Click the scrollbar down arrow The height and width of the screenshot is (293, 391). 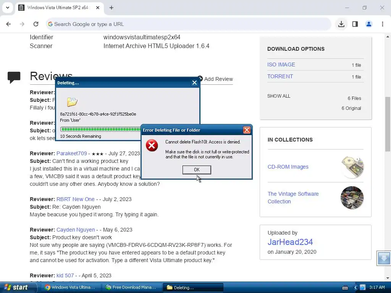[x=388, y=278]
